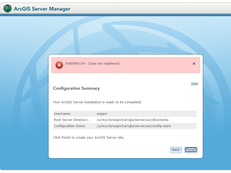
Task: Go back with the Back button
Action: (x=176, y=150)
